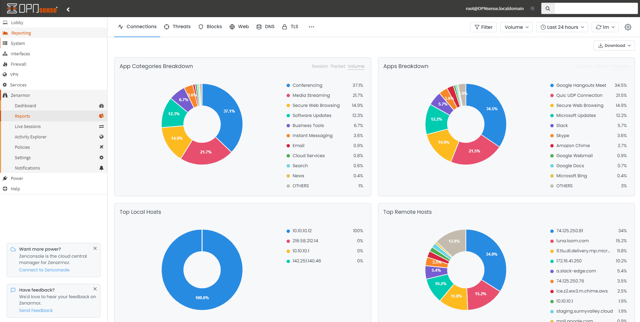The height and width of the screenshot is (322, 640).
Task: Switch to the Threats tab
Action: (177, 27)
